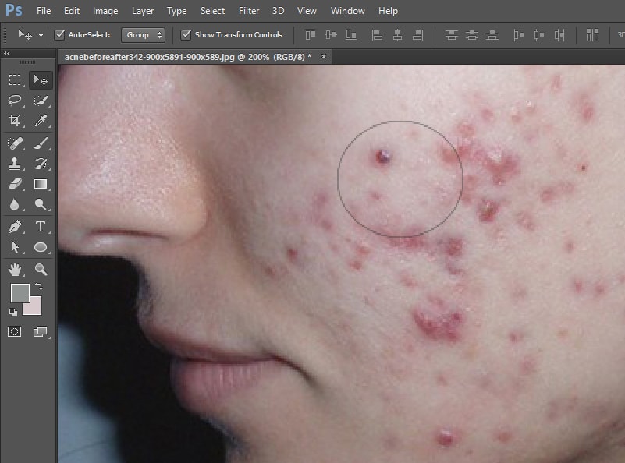Choose the Pen tool

pos(15,227)
